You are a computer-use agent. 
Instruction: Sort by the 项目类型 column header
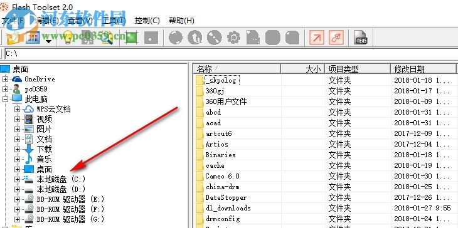[x=358, y=69]
